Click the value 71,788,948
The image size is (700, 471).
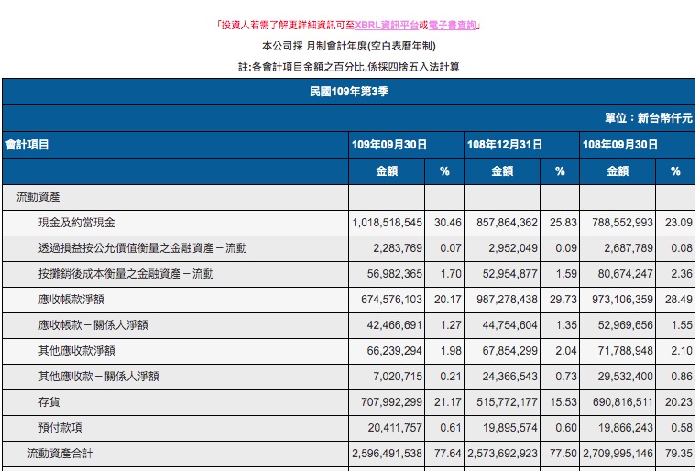click(x=626, y=351)
